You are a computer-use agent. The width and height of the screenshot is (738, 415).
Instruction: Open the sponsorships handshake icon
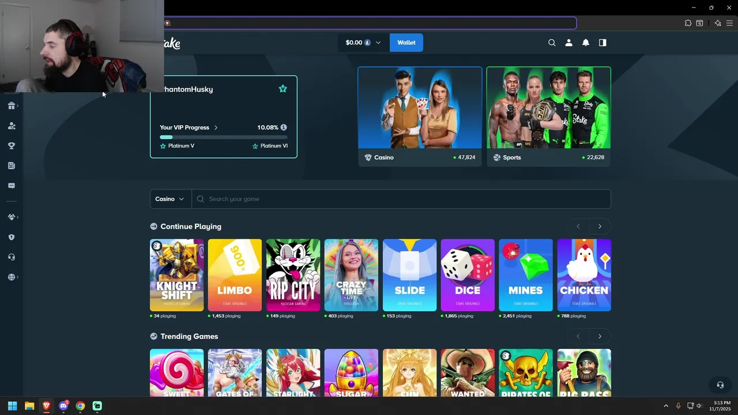11,217
